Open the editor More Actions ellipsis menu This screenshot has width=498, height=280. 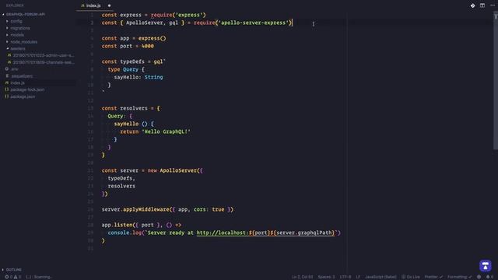tap(492, 5)
